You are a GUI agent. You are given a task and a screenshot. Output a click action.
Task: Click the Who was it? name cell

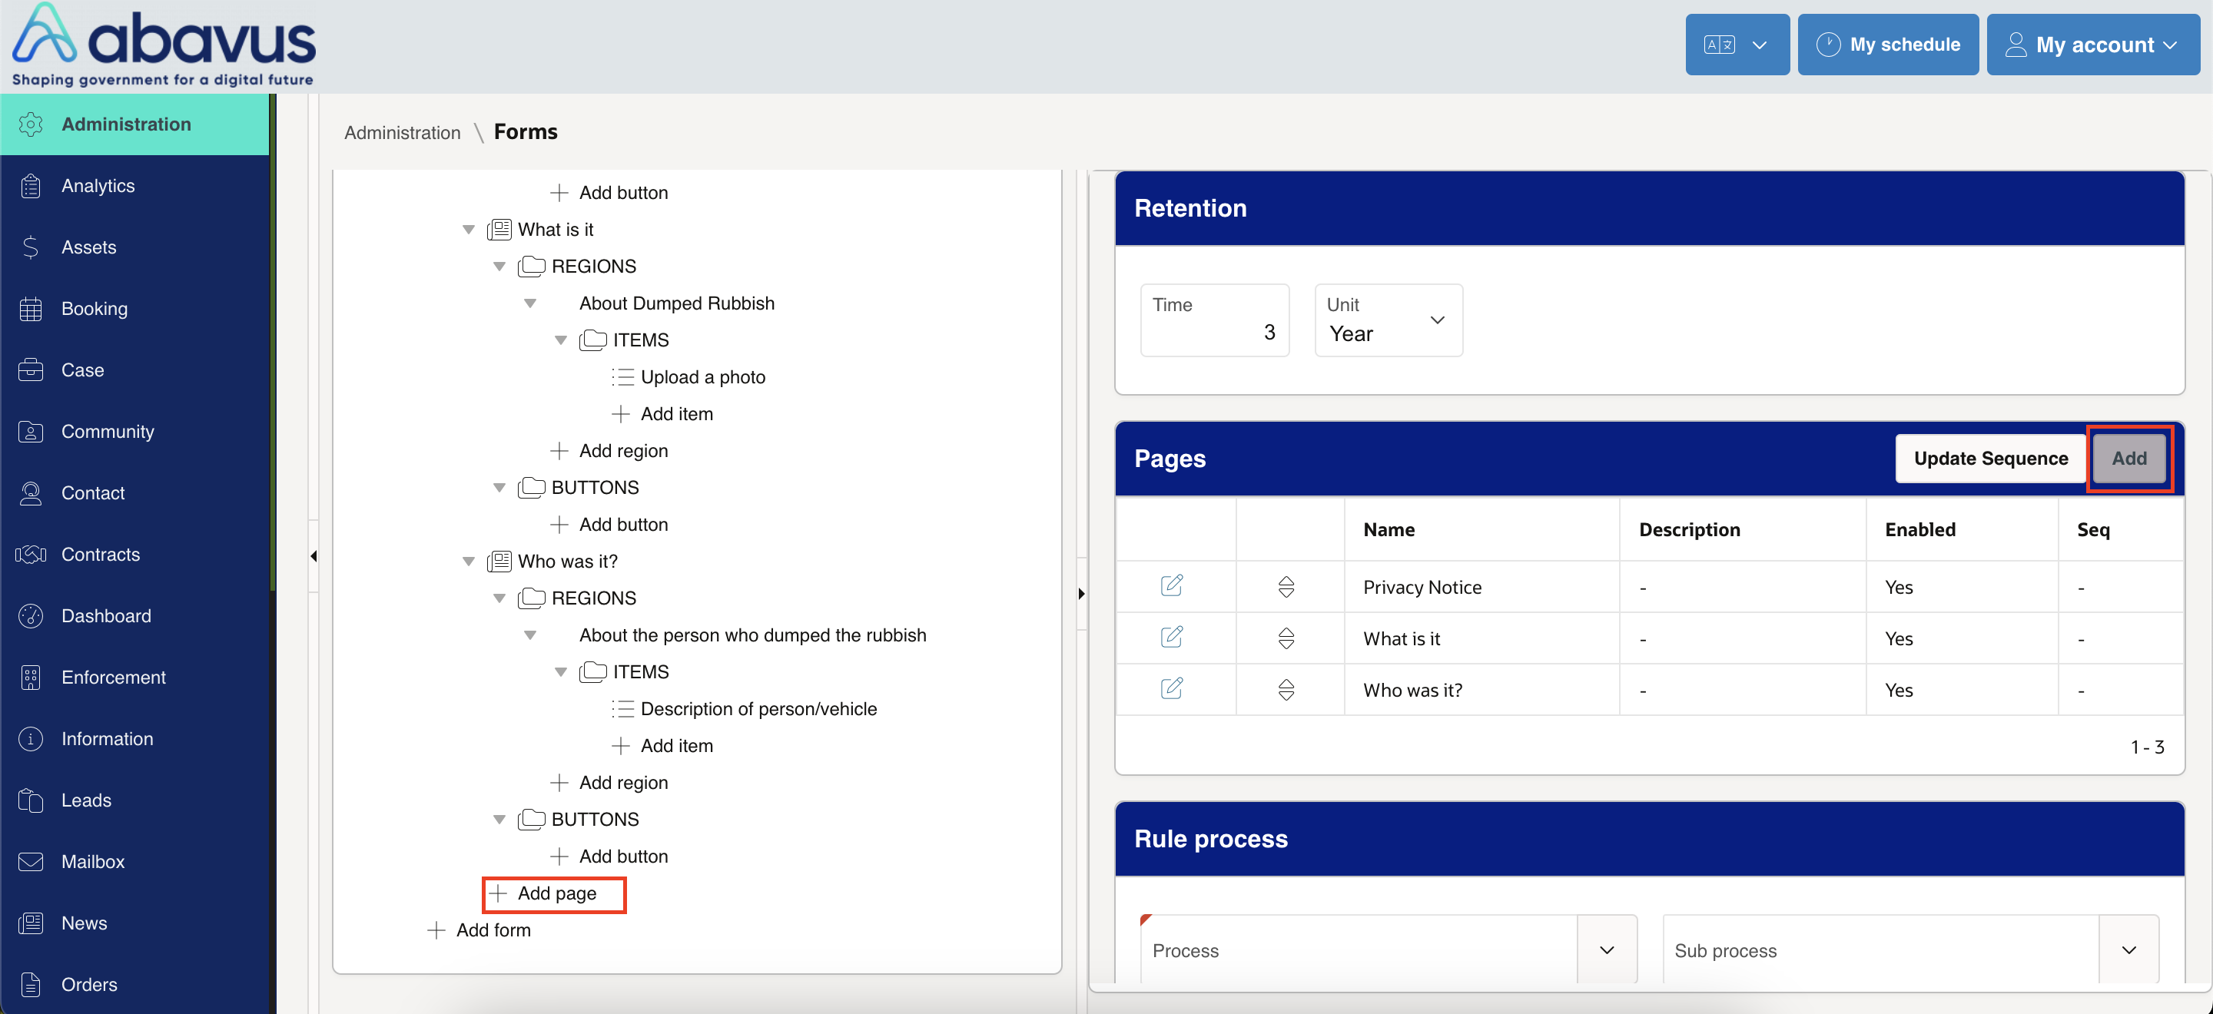point(1412,691)
